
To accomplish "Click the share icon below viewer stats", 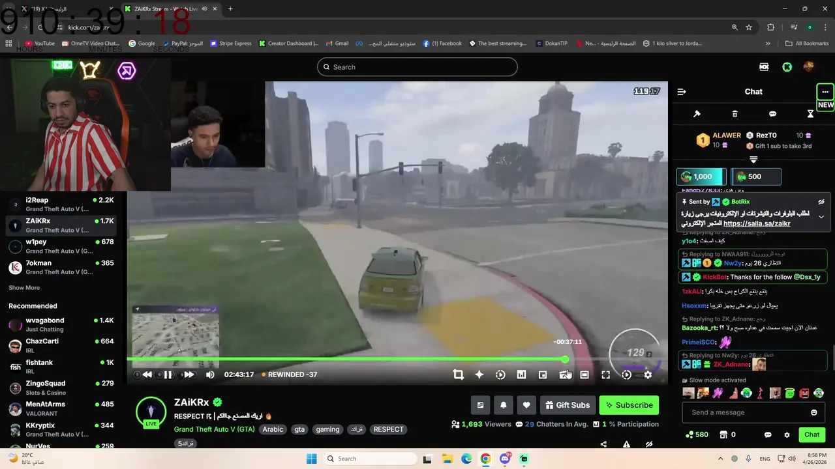I will (603, 444).
